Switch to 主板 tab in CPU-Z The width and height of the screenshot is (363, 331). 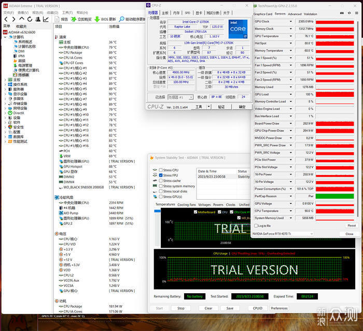[x=165, y=13]
